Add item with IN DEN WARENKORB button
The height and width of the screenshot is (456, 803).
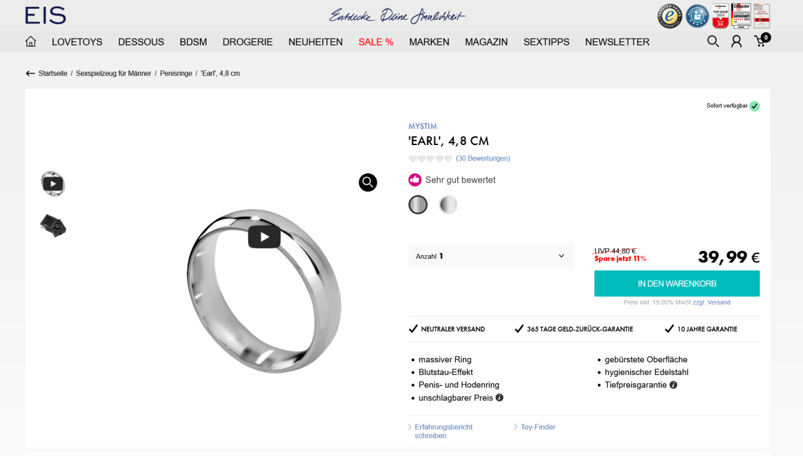[x=676, y=284]
